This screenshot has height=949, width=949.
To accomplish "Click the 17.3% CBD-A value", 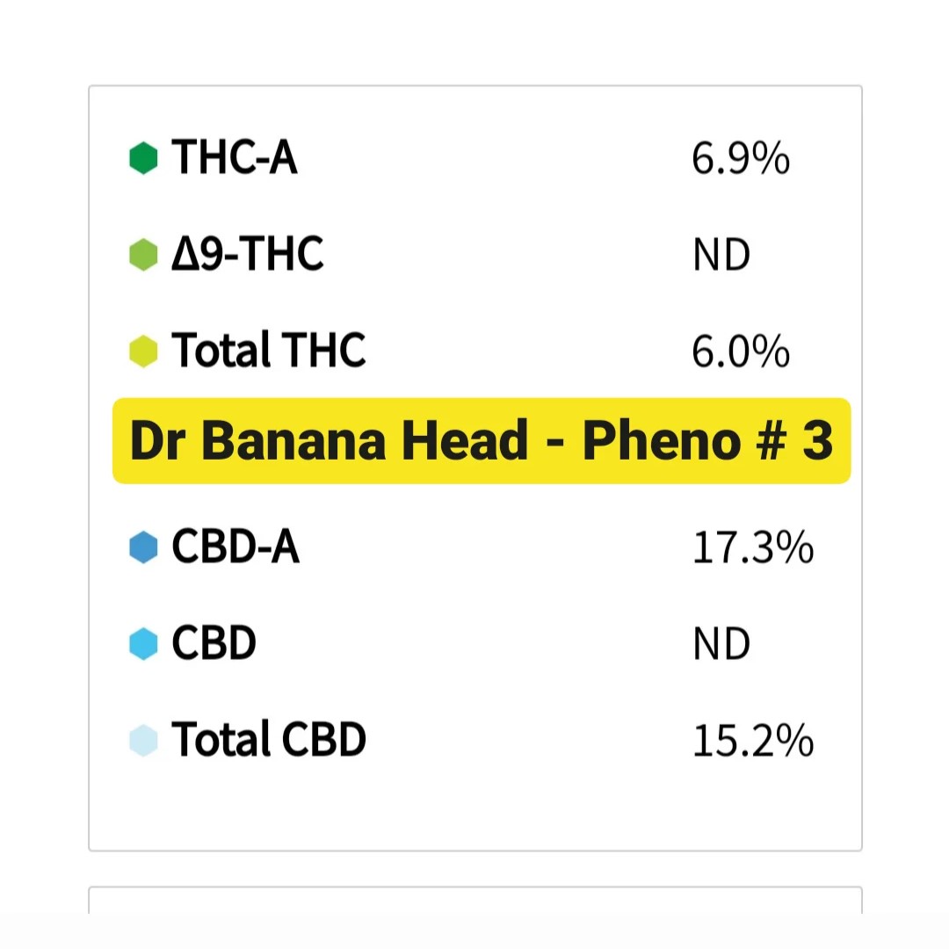I will click(x=752, y=548).
